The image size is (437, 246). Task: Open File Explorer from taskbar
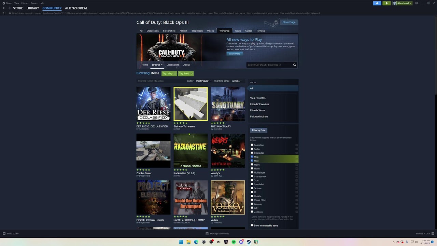188,242
